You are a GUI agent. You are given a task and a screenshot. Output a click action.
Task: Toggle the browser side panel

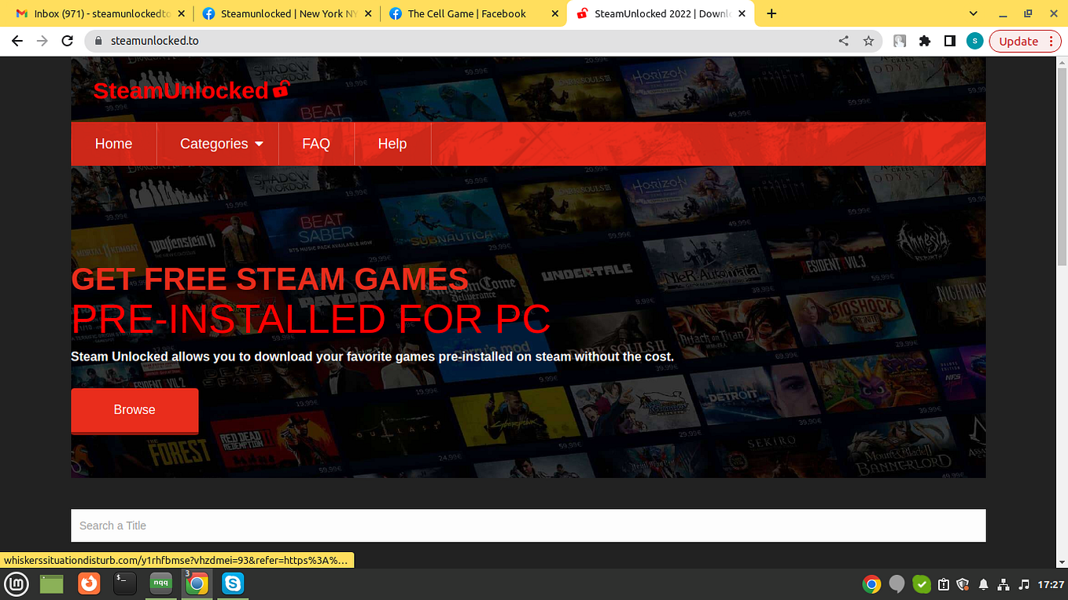point(950,41)
